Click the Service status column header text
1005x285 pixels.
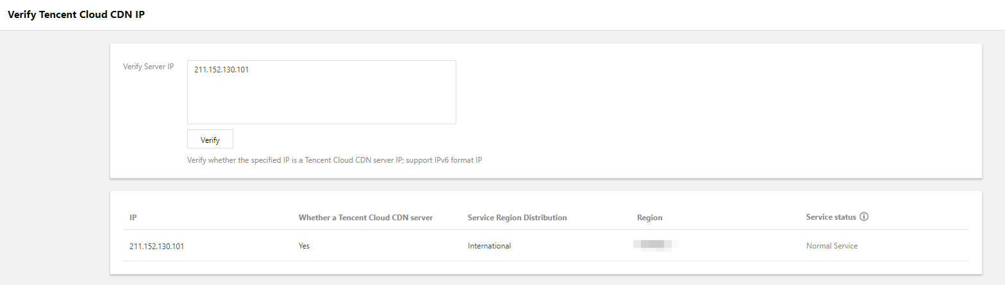(831, 217)
